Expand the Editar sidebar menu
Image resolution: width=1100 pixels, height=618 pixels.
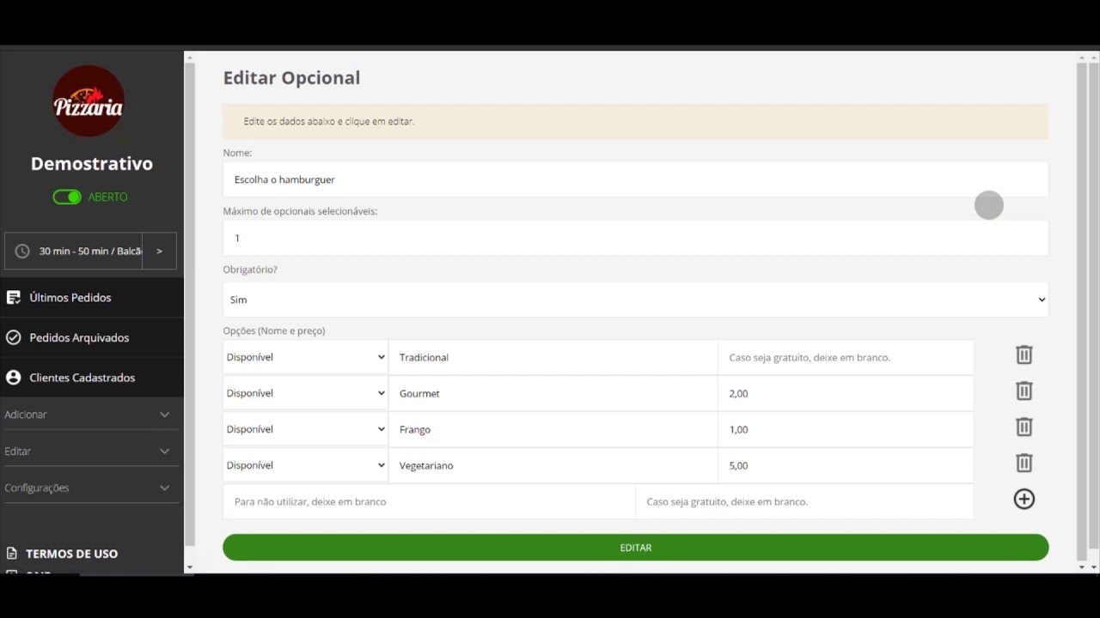[x=88, y=451]
